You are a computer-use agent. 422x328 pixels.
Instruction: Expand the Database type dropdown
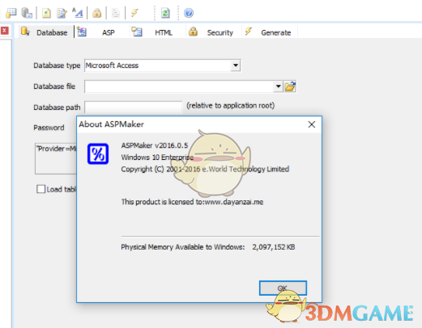point(236,65)
